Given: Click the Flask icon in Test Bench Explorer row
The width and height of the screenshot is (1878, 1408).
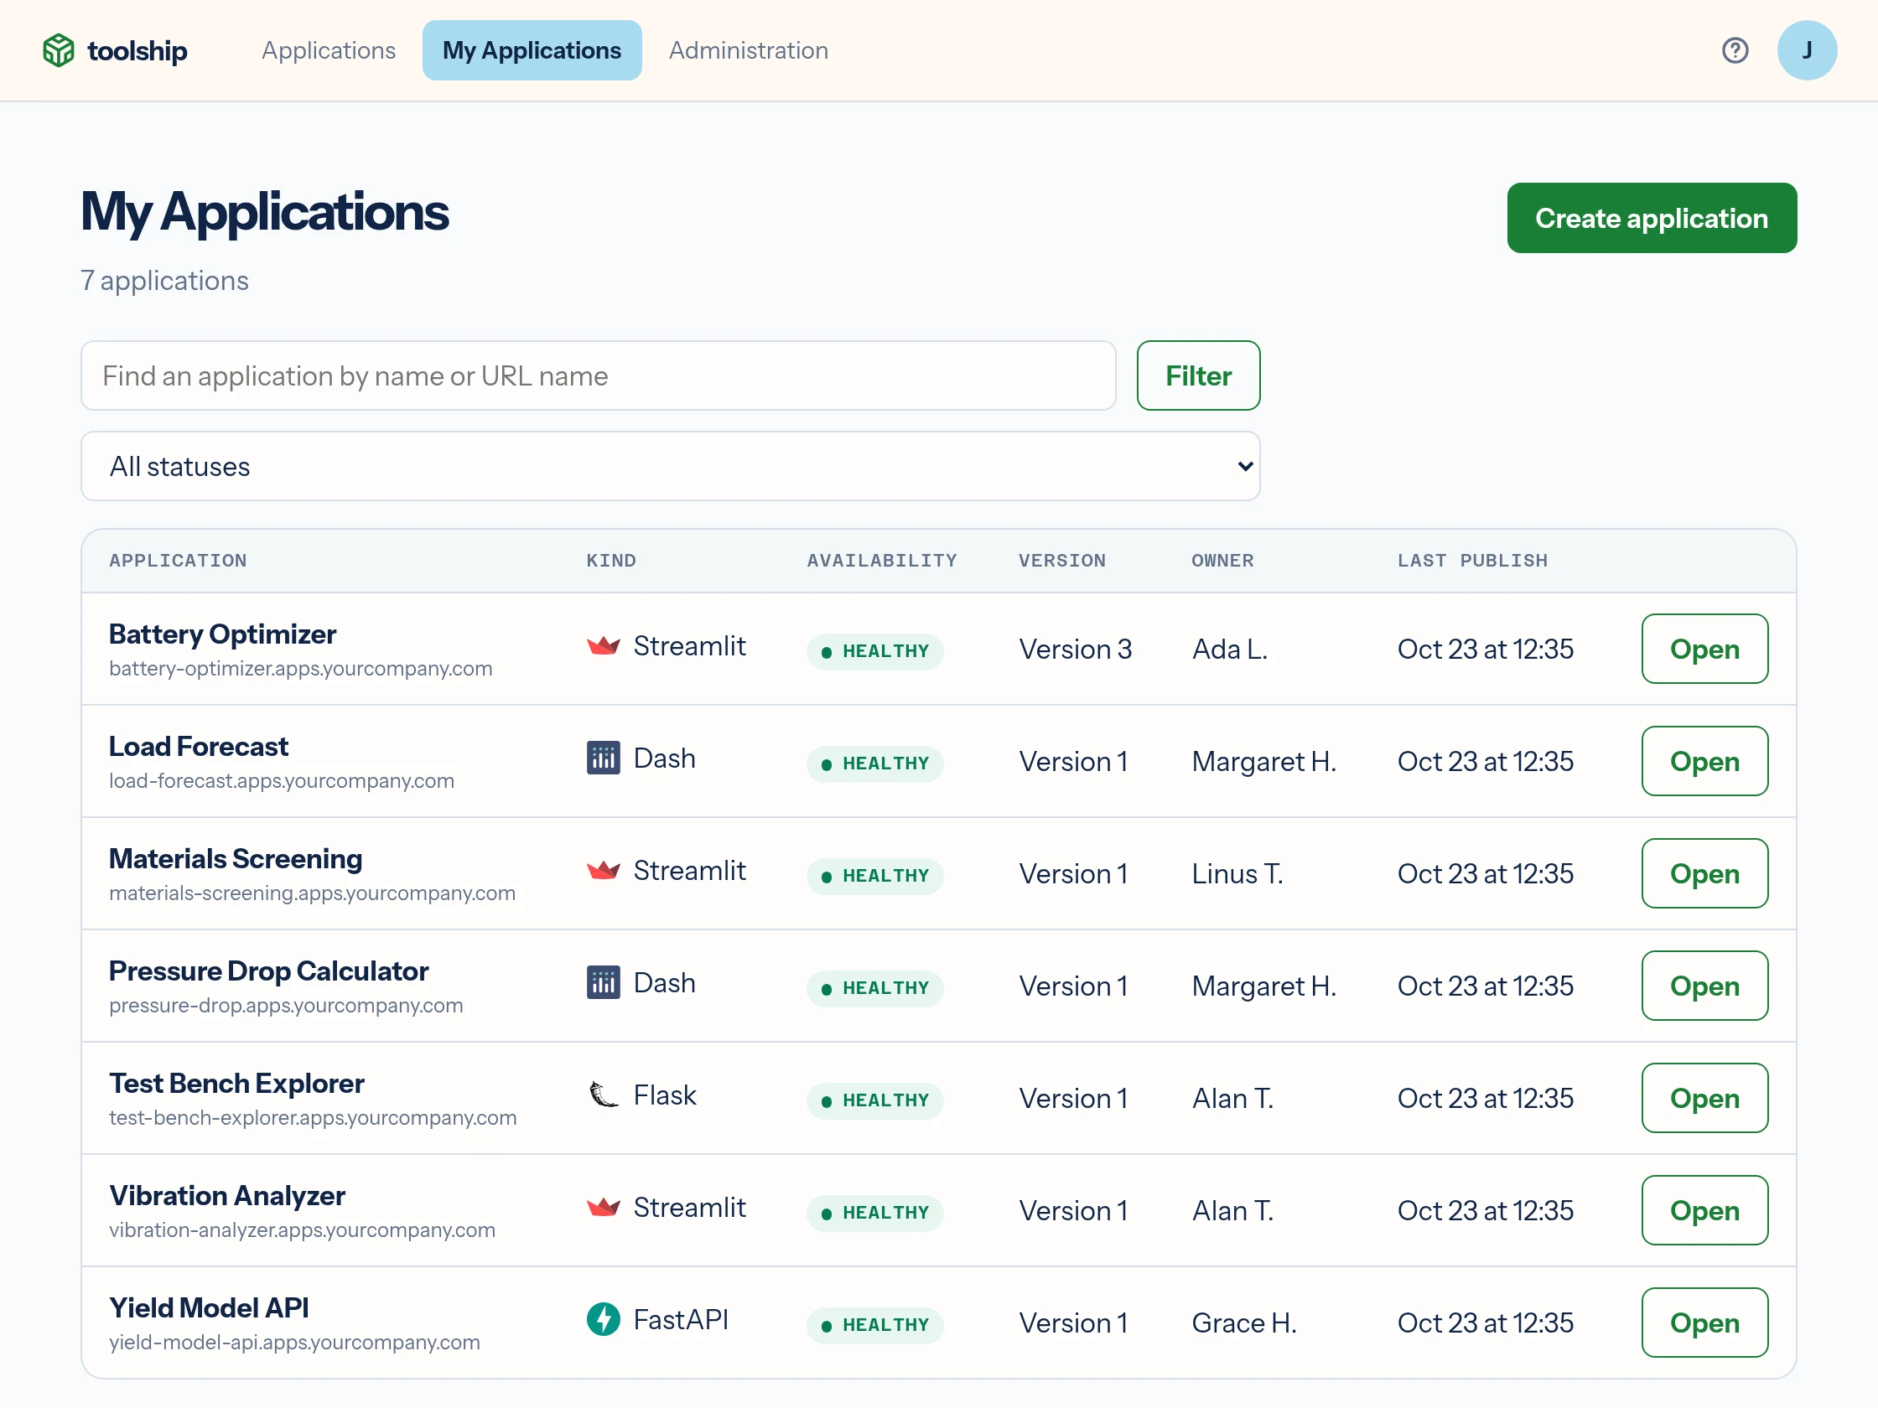Looking at the screenshot, I should (x=603, y=1095).
